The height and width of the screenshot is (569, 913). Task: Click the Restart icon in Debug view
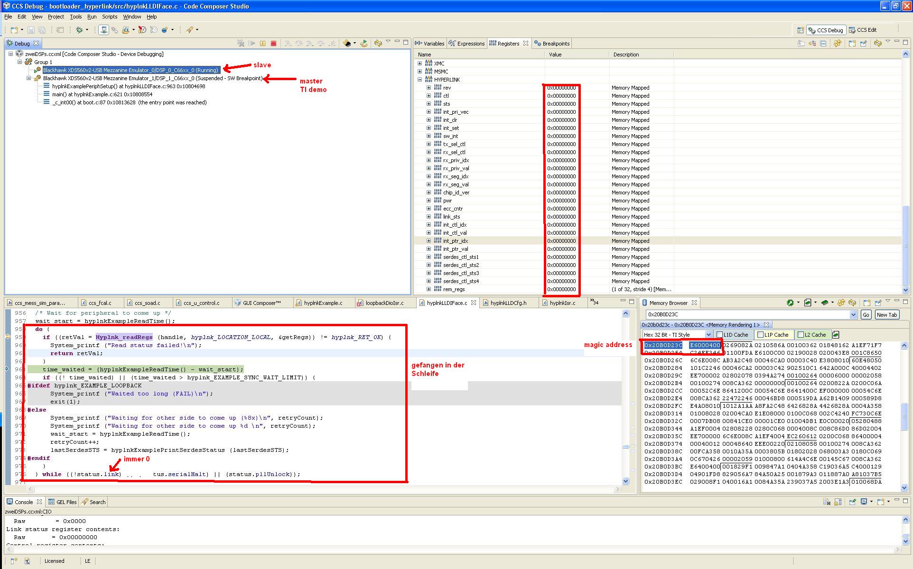[363, 43]
